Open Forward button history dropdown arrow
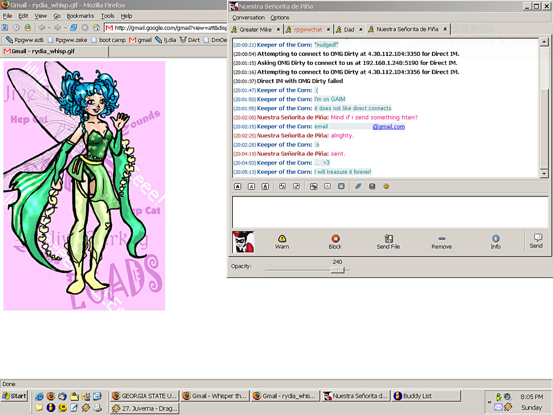553x415 pixels. [65, 28]
